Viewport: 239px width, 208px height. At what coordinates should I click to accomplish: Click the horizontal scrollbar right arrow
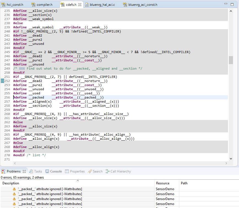click(226, 163)
